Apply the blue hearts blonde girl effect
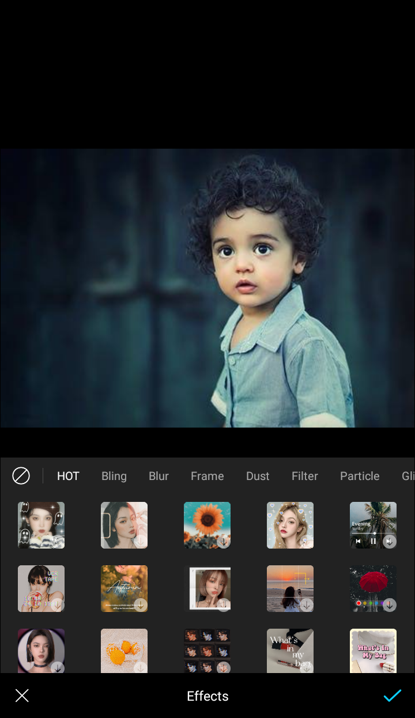This screenshot has height=718, width=415. tap(290, 525)
